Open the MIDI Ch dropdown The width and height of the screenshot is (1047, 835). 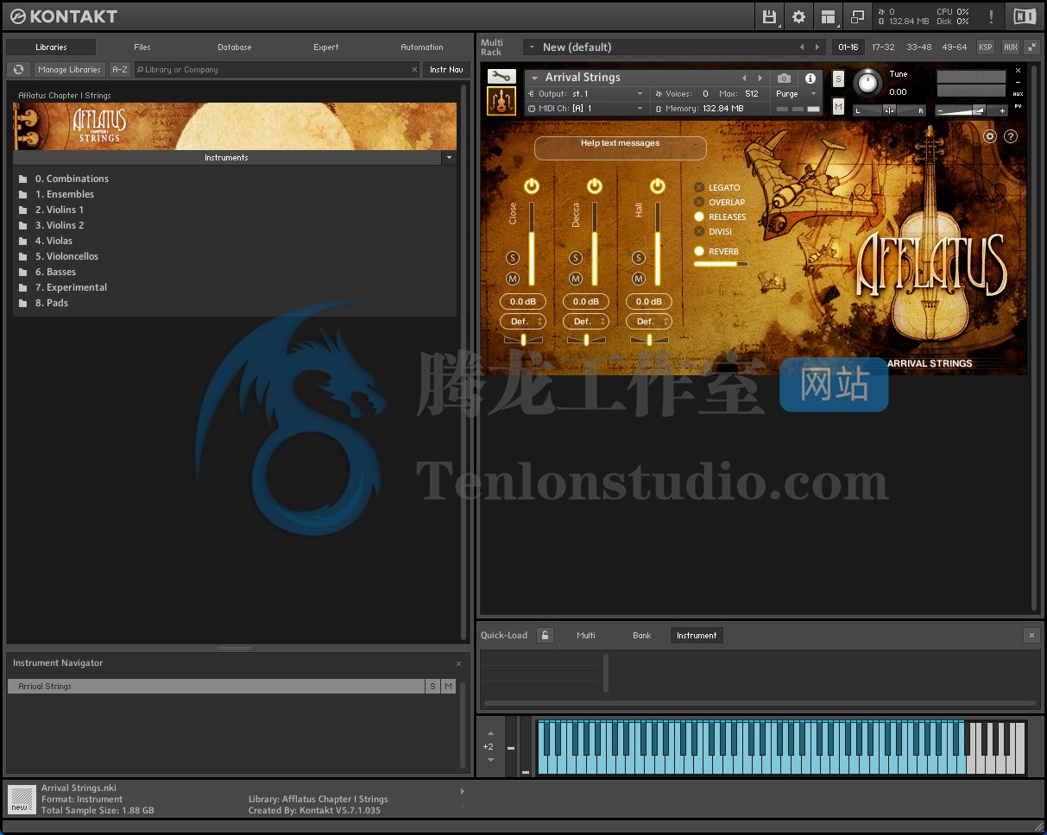coord(586,109)
